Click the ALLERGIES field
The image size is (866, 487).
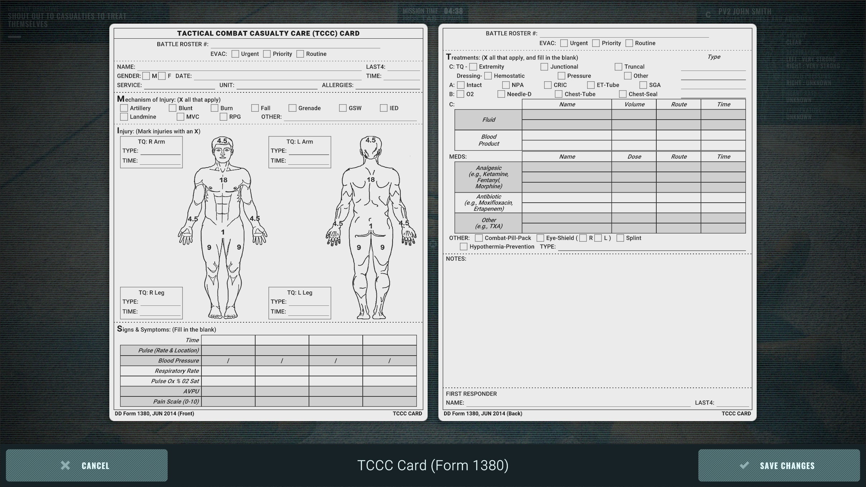pyautogui.click(x=387, y=85)
